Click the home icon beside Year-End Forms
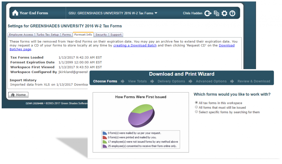Screen dimensions: 282x164 [x=15, y=13]
